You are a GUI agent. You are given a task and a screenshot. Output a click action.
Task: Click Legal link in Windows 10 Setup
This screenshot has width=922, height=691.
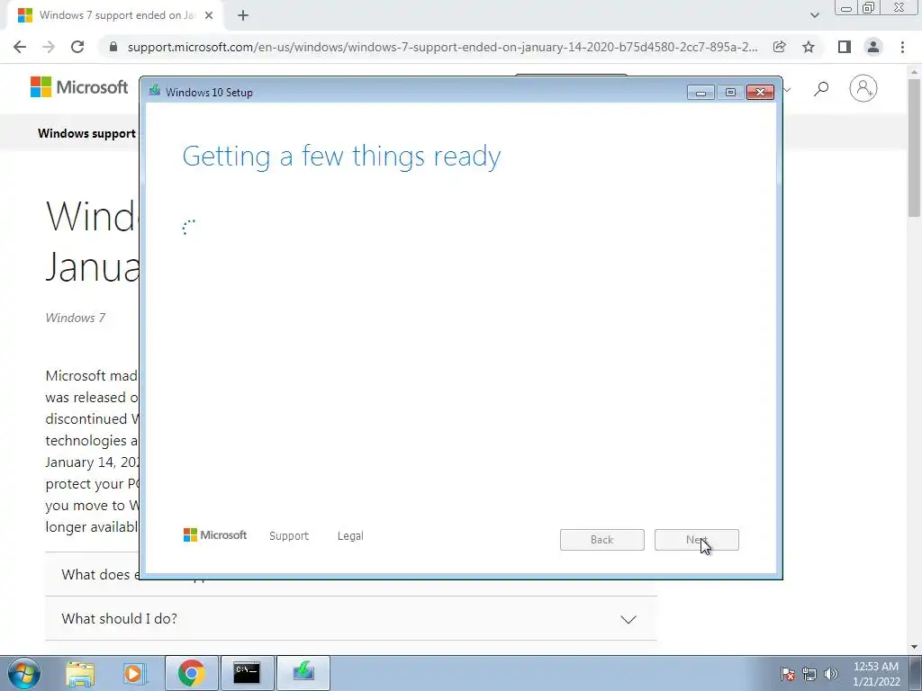click(350, 536)
